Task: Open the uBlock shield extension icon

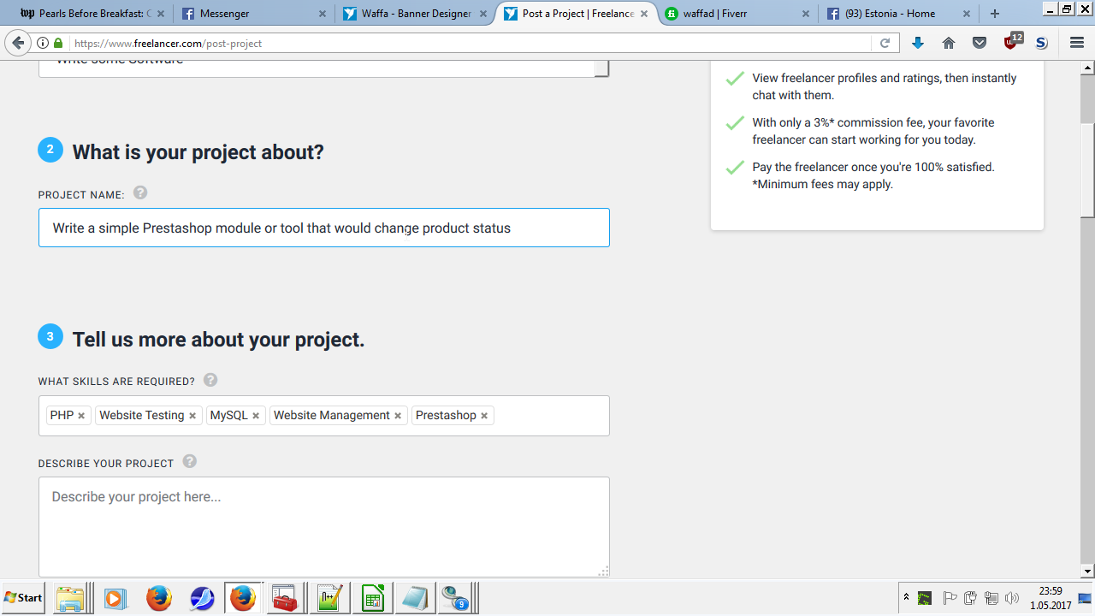Action: coord(1012,43)
